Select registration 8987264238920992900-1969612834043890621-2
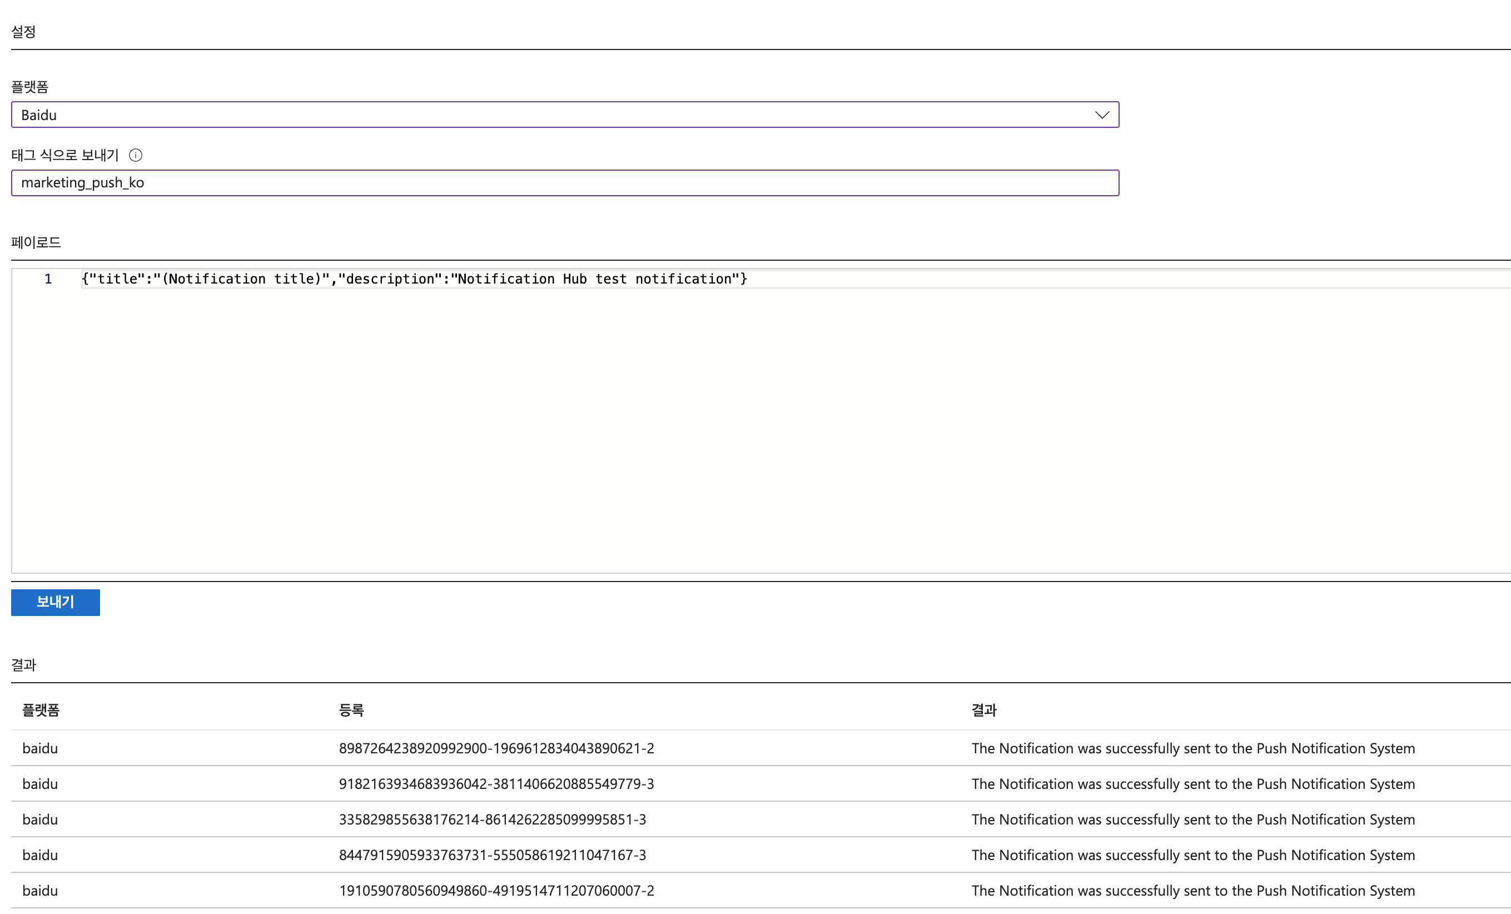 496,748
